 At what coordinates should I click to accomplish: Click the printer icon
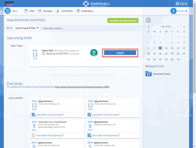[x=148, y=20]
